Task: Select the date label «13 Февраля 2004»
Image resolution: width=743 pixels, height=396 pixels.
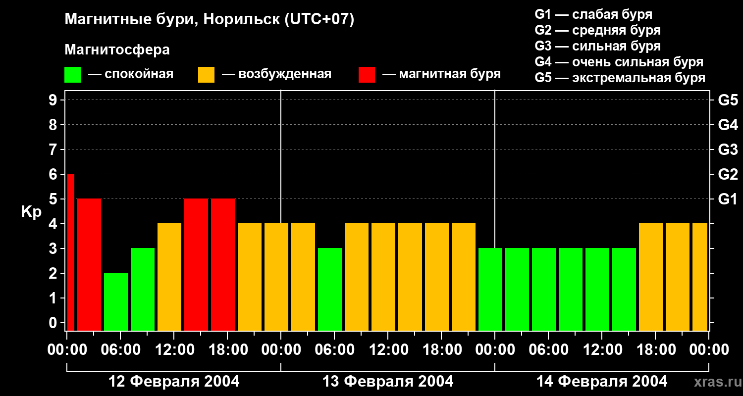Action: (388, 381)
